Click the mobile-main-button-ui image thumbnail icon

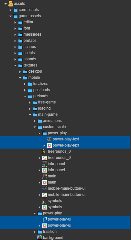point(44,188)
